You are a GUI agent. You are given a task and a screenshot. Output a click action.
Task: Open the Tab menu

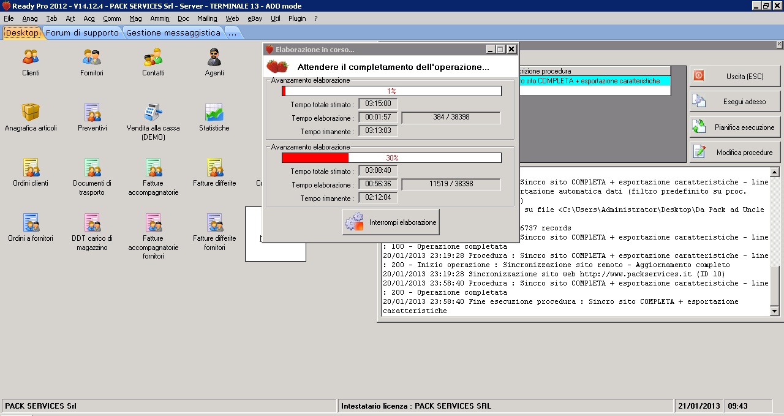(51, 18)
